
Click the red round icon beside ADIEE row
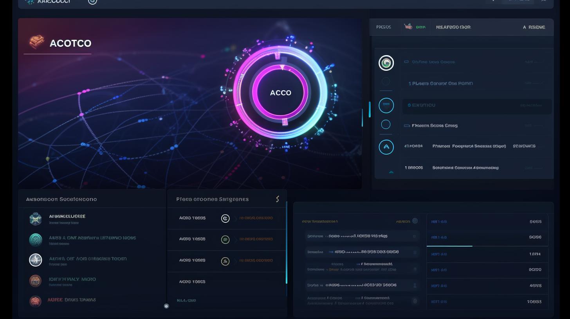point(36,301)
